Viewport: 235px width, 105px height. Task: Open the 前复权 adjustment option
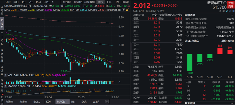(x=78, y=2)
